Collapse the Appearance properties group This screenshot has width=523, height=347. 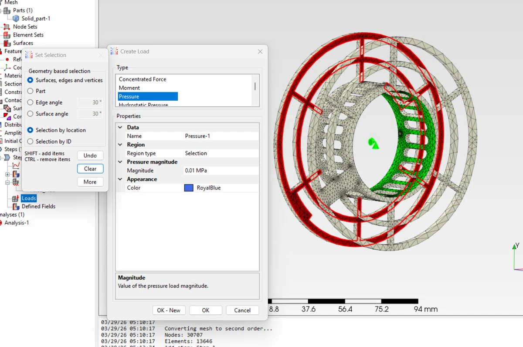tap(120, 179)
